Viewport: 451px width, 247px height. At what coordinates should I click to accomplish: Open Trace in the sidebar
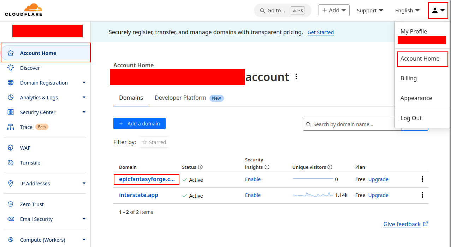click(26, 127)
